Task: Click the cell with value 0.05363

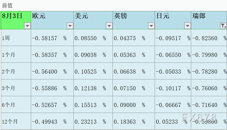Action: (134, 54)
